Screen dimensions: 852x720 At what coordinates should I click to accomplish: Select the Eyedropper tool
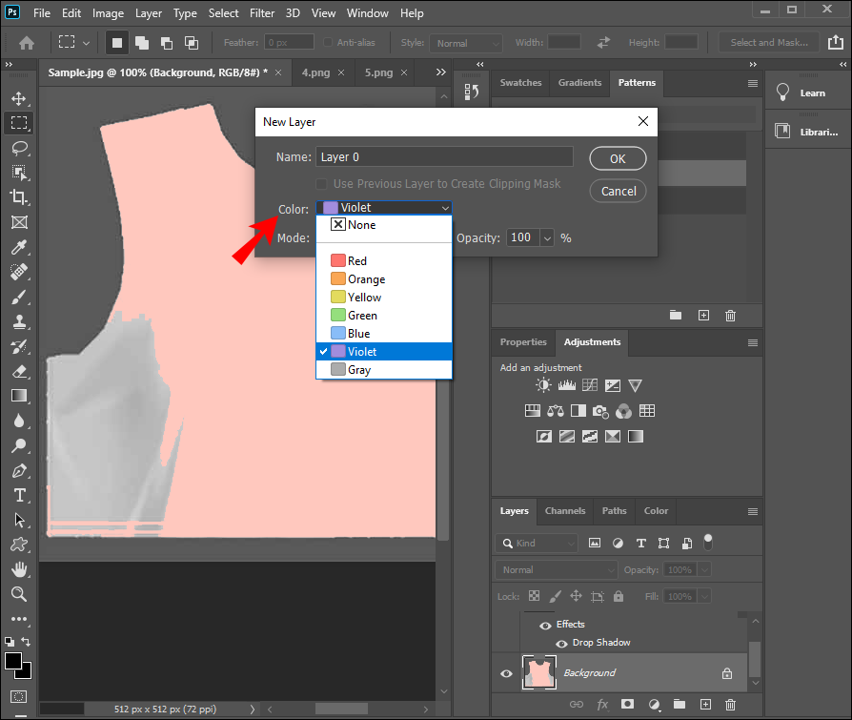point(19,247)
